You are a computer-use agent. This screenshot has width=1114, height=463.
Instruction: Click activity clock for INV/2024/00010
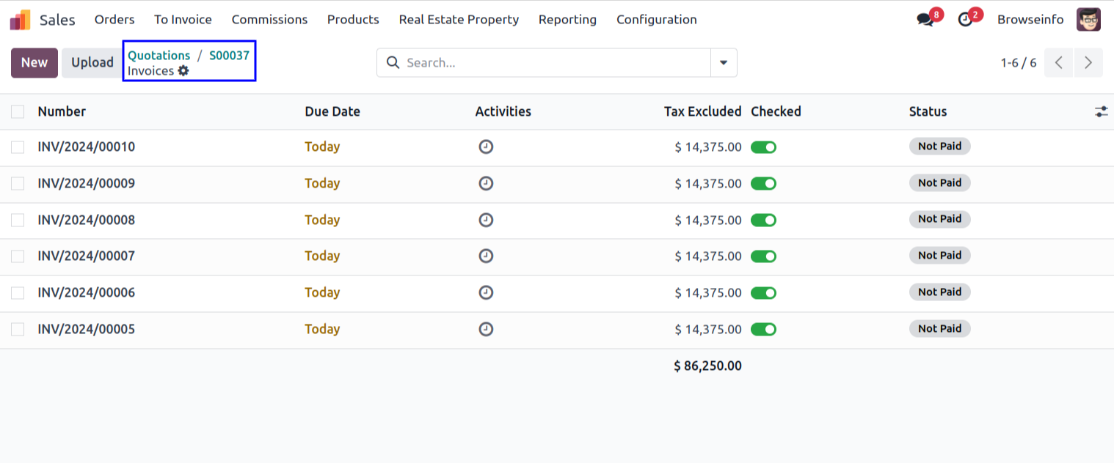[486, 147]
